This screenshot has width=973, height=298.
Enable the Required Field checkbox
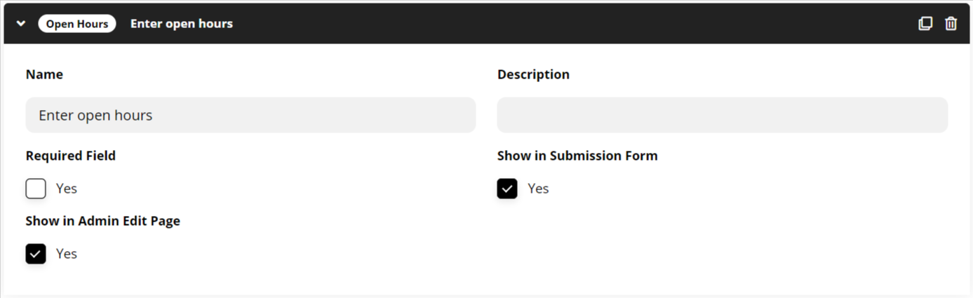(x=36, y=189)
